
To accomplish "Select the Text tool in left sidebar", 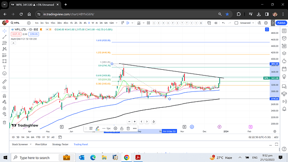I will tap(5, 67).
